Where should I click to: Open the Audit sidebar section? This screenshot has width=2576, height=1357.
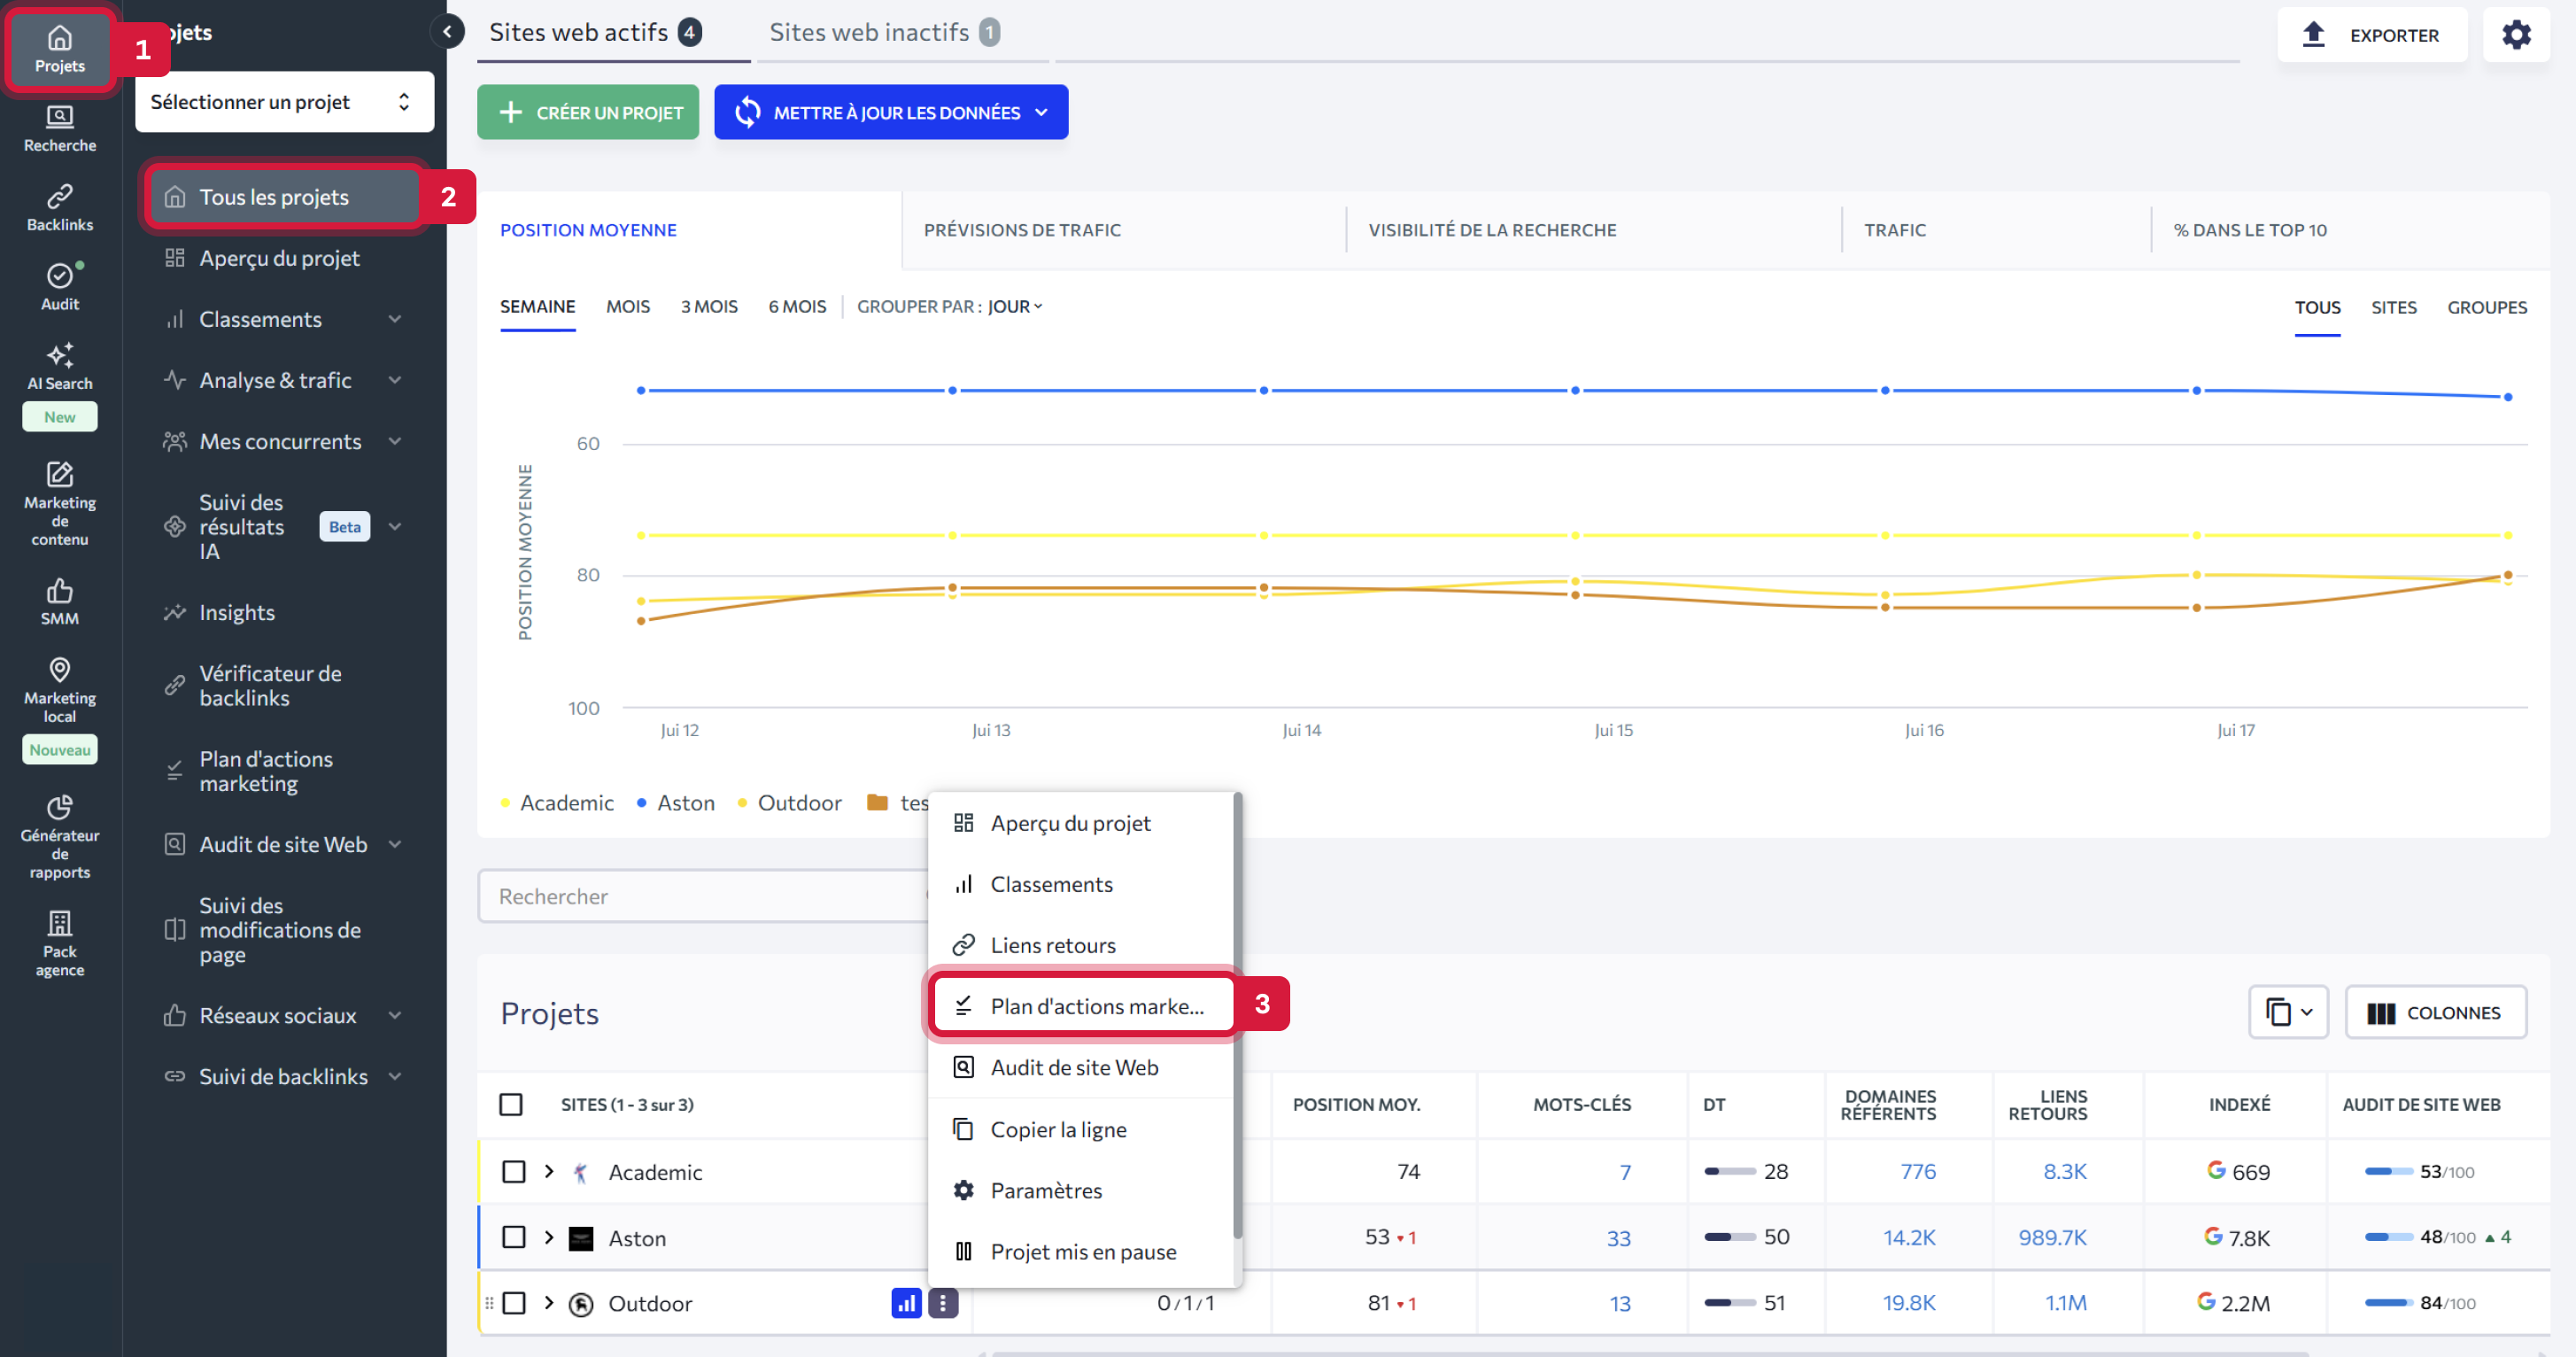(60, 287)
